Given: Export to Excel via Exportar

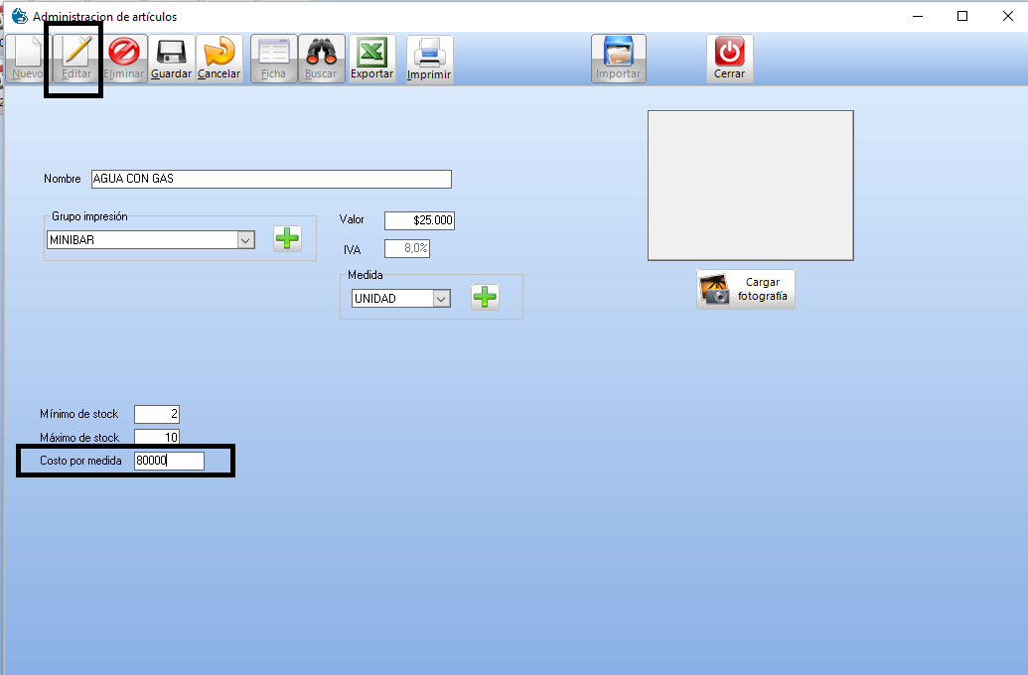Looking at the screenshot, I should click(371, 59).
